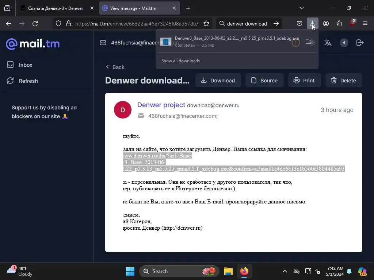Reload the current page
This screenshot has width=374, height=280.
35,24
